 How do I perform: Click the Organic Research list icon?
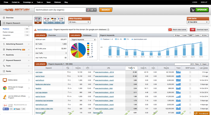click(4, 23)
